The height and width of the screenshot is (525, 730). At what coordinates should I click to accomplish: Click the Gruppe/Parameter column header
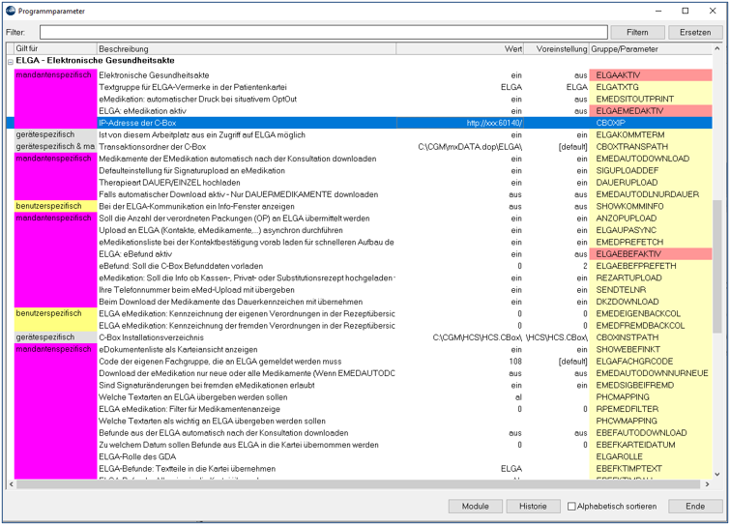tap(651, 48)
